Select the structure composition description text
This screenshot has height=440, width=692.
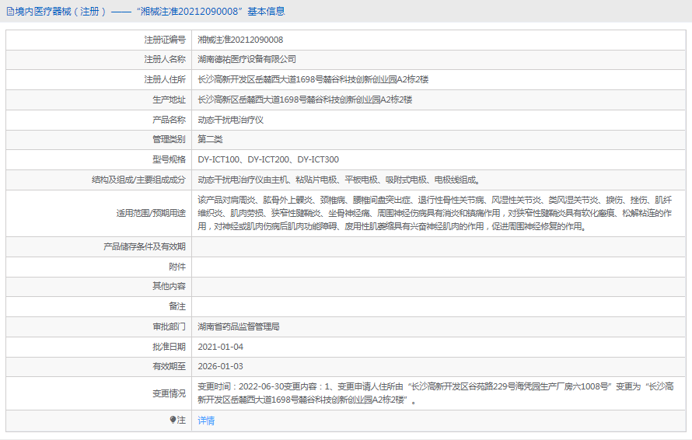[x=339, y=180]
